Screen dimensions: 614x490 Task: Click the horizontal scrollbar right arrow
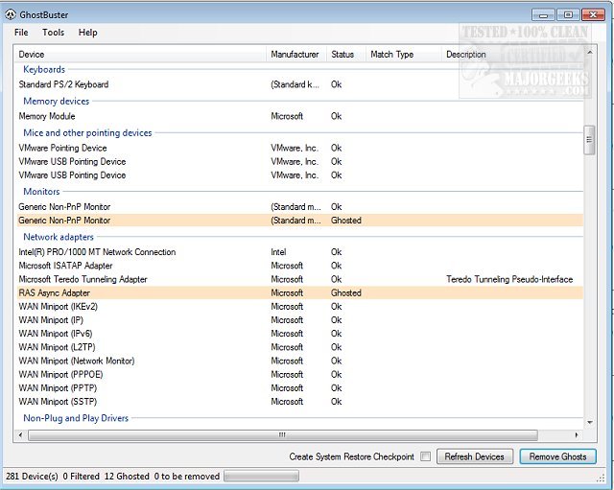pyautogui.click(x=578, y=435)
